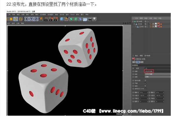Click Render to Picture Viewer icon
Screen dimensions: 171x116
[x=51, y=19]
